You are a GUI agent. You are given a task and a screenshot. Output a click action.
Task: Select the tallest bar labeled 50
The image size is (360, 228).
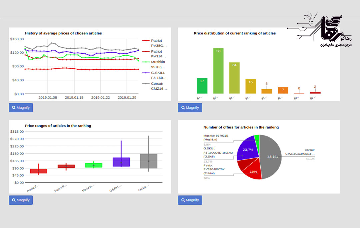click(218, 71)
